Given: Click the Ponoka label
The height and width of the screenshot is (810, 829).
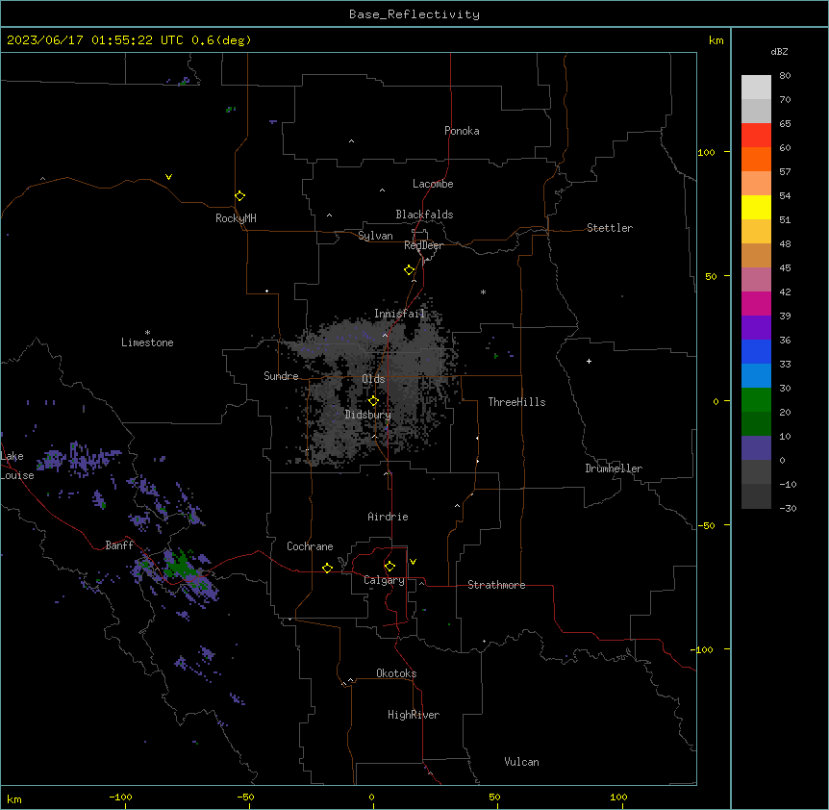Looking at the screenshot, I should tap(462, 131).
